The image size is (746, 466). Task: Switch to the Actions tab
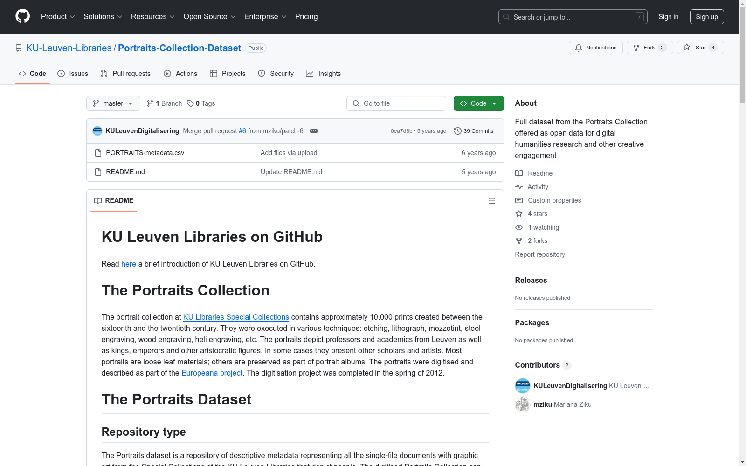pyautogui.click(x=180, y=74)
